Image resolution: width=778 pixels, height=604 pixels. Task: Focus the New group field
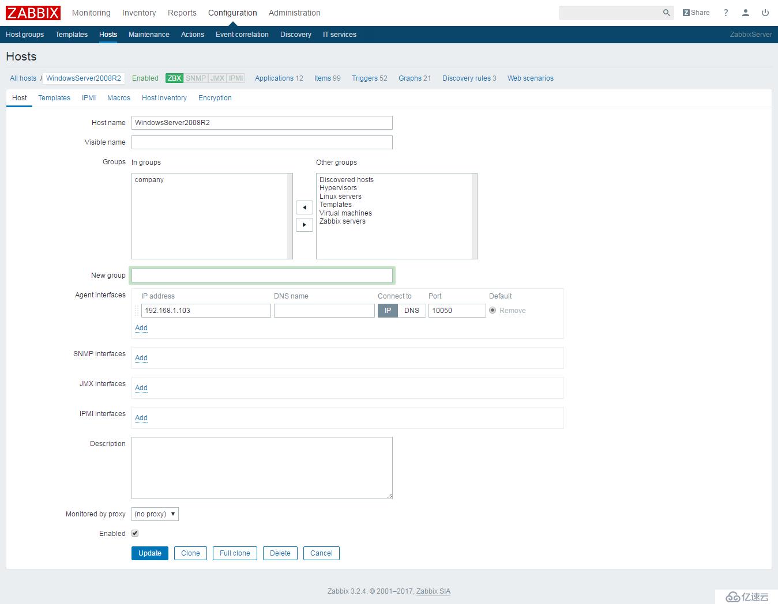click(262, 275)
